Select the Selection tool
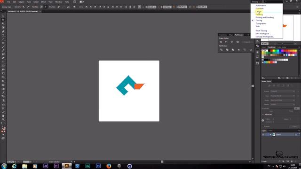This screenshot has width=301, height=169. coord(3,16)
